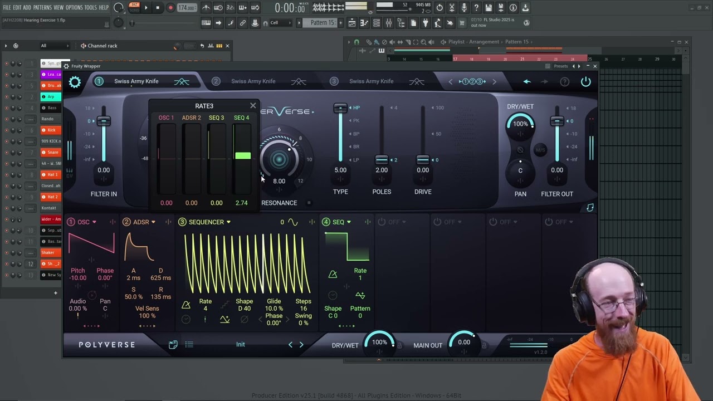Screen dimensions: 713x401
Task: Select BP filter type
Action: (356, 134)
